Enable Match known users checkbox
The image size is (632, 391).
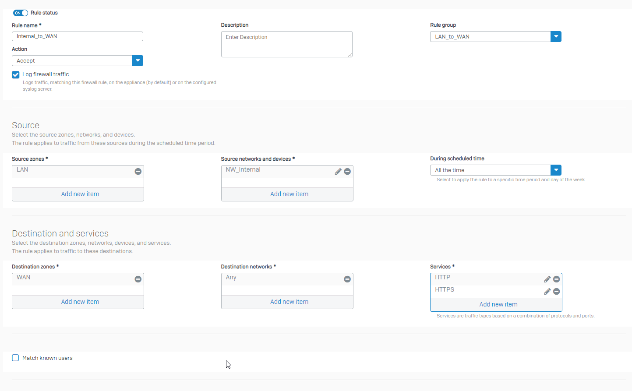point(16,358)
